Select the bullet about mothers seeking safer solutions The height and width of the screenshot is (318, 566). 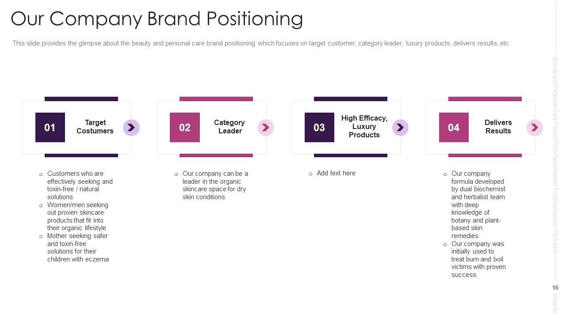tap(78, 247)
